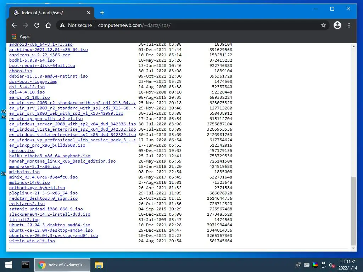Download en_win_xp_pro_with_sp2_vl.iso
This screenshot has width=363, height=272.
coord(46,119)
